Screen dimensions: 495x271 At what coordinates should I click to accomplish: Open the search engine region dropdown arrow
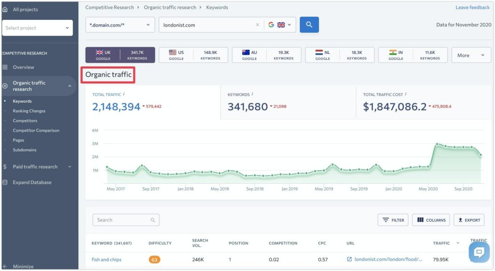coord(289,25)
